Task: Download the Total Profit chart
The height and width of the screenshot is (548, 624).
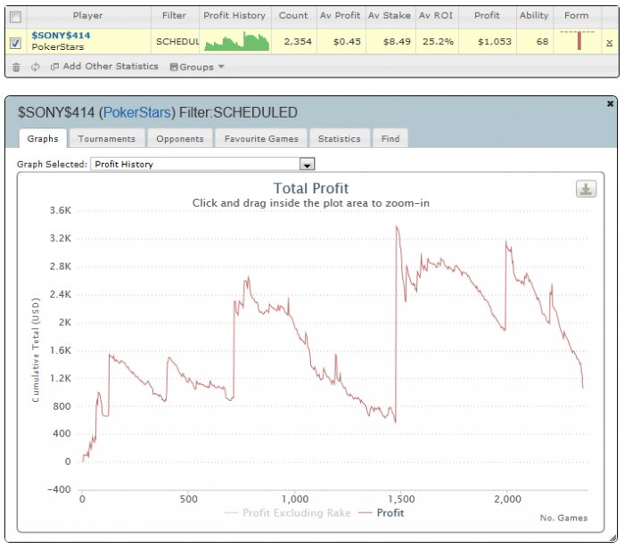Action: (x=586, y=189)
